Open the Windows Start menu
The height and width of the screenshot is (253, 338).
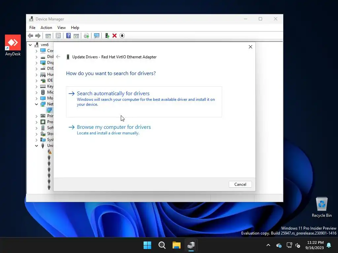[x=148, y=245]
